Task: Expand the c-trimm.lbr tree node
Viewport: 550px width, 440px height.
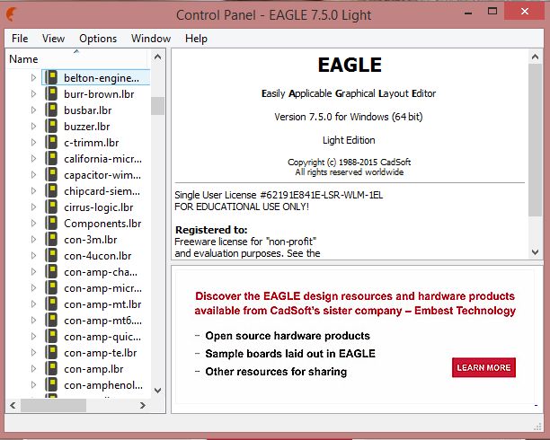Action: [x=33, y=143]
